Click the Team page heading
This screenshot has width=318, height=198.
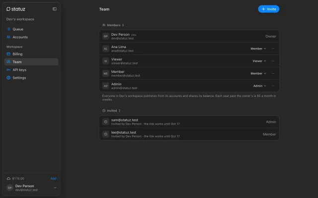[x=104, y=9]
